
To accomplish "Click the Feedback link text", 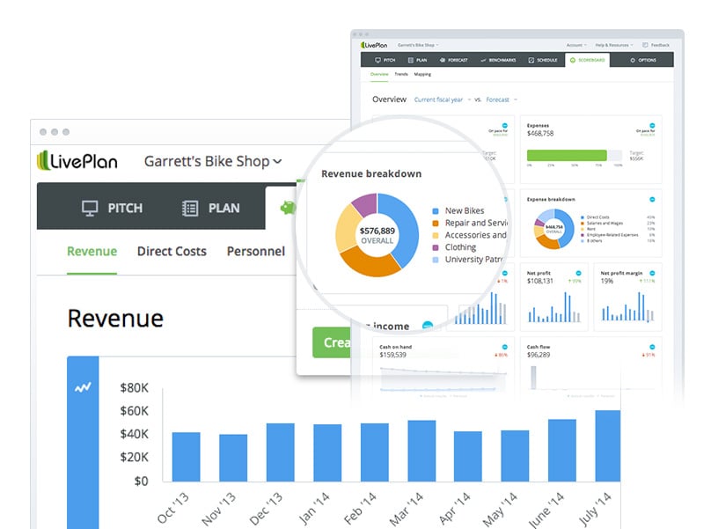I will [x=660, y=46].
